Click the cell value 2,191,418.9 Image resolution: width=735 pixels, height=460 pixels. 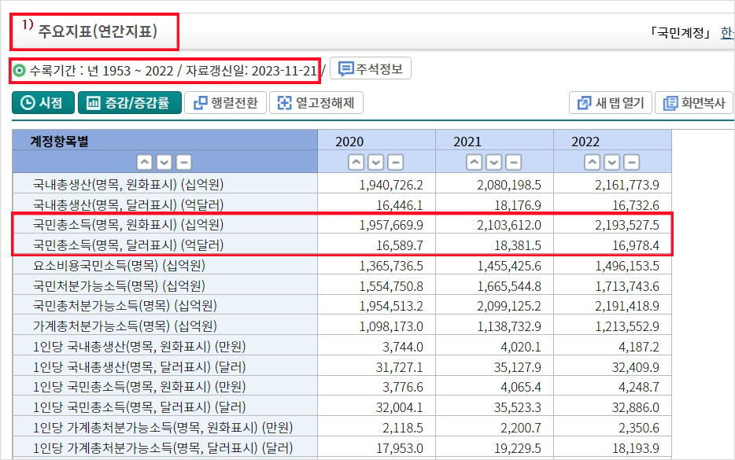[627, 307]
